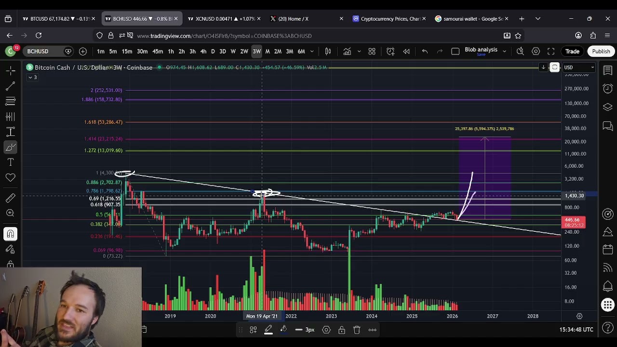Open the indicators menu

tap(347, 51)
